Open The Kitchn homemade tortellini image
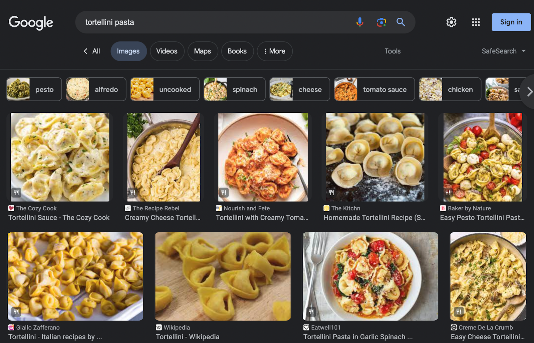 pos(375,157)
